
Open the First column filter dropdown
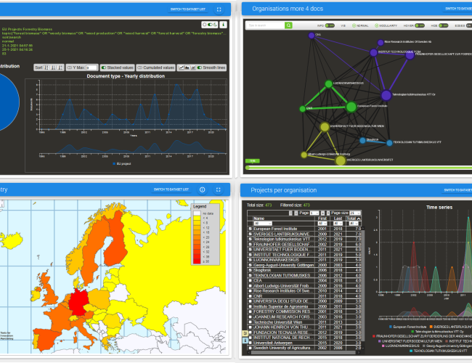[x=322, y=224]
